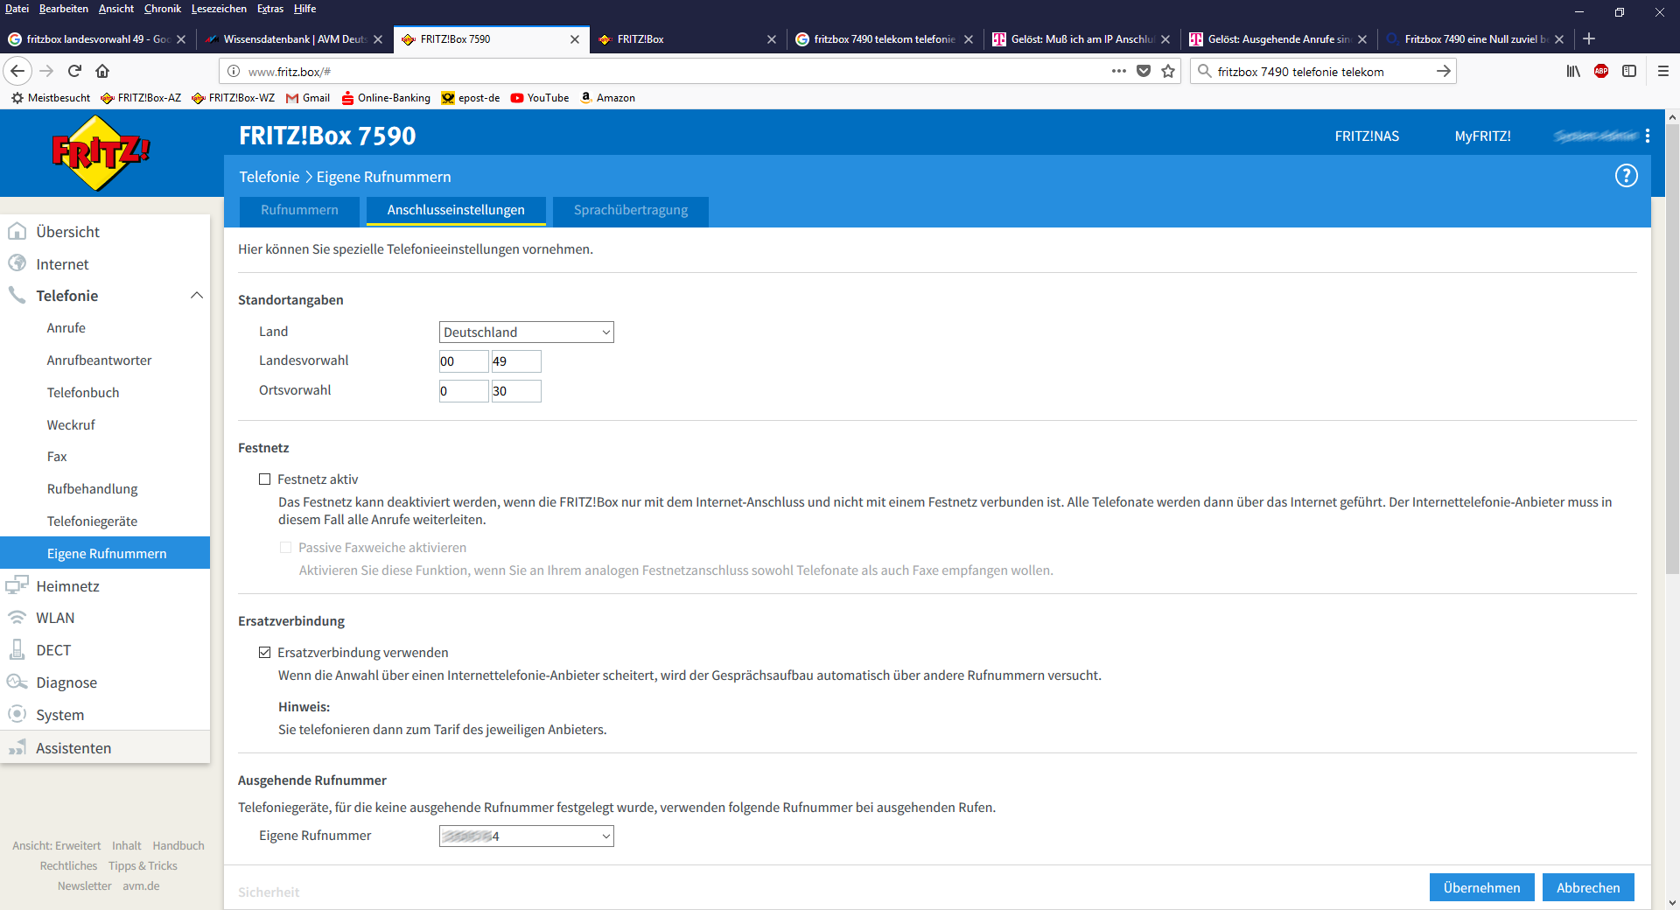The height and width of the screenshot is (910, 1680).
Task: Toggle the sidebar view icon
Action: coord(1629,71)
